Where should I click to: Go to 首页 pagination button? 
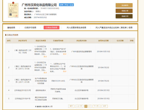[x=71, y=106]
